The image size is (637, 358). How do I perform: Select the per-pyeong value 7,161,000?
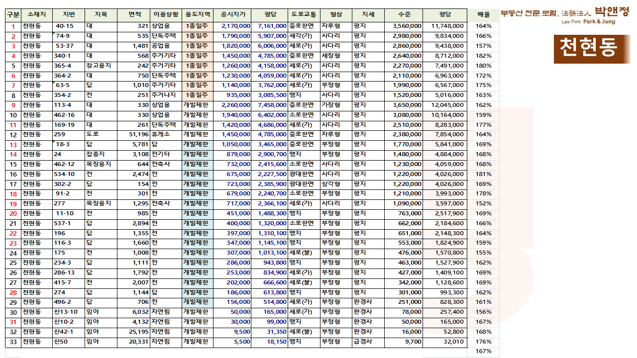(x=270, y=26)
